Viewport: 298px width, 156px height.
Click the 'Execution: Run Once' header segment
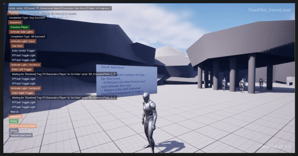pyautogui.click(x=74, y=8)
